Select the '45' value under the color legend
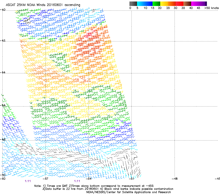The image size is (220, 194). [198, 8]
